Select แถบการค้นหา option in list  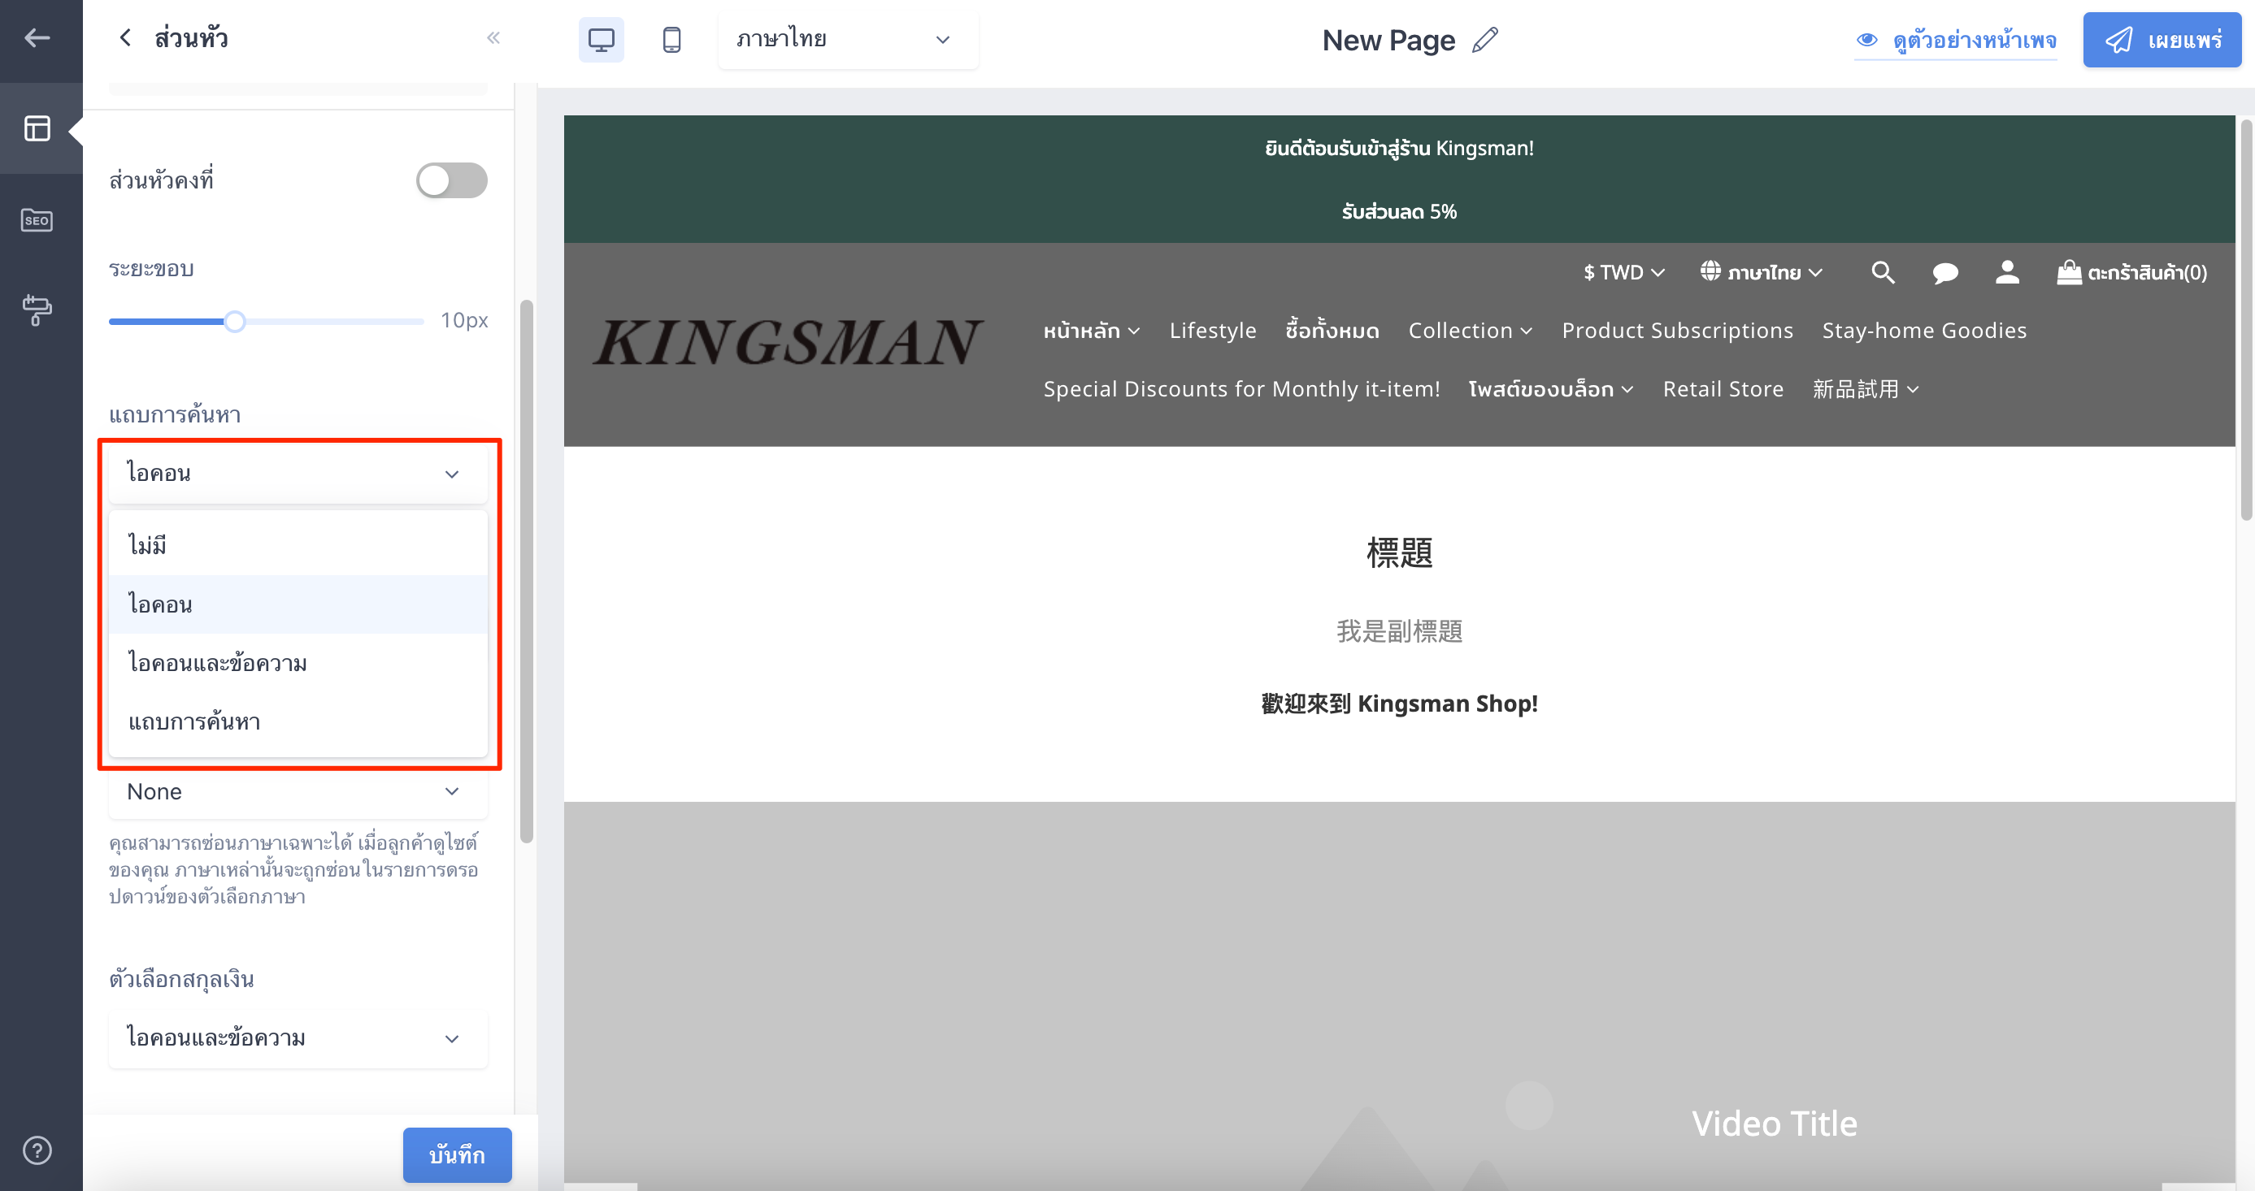pos(298,722)
